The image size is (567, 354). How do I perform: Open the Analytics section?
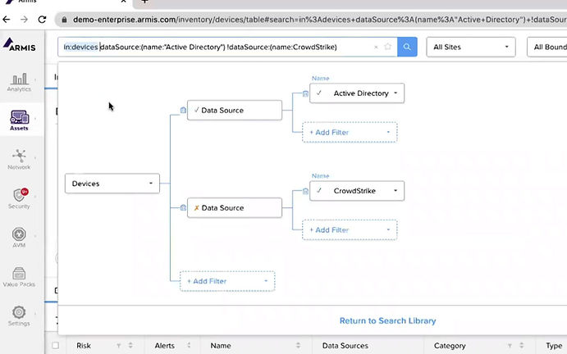pos(19,83)
